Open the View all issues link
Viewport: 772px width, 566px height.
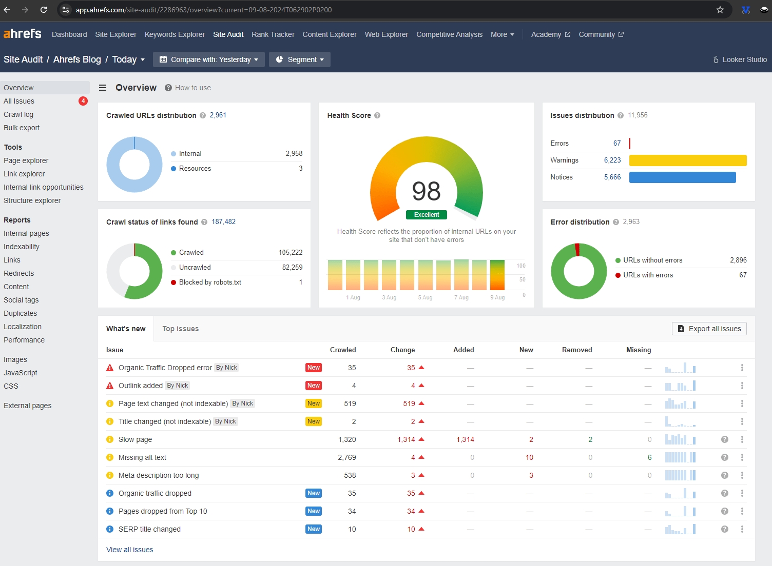coord(129,549)
